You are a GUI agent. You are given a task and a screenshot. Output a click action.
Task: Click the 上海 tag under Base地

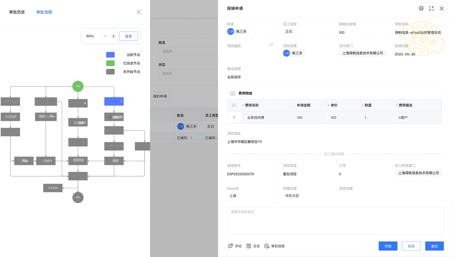233,196
